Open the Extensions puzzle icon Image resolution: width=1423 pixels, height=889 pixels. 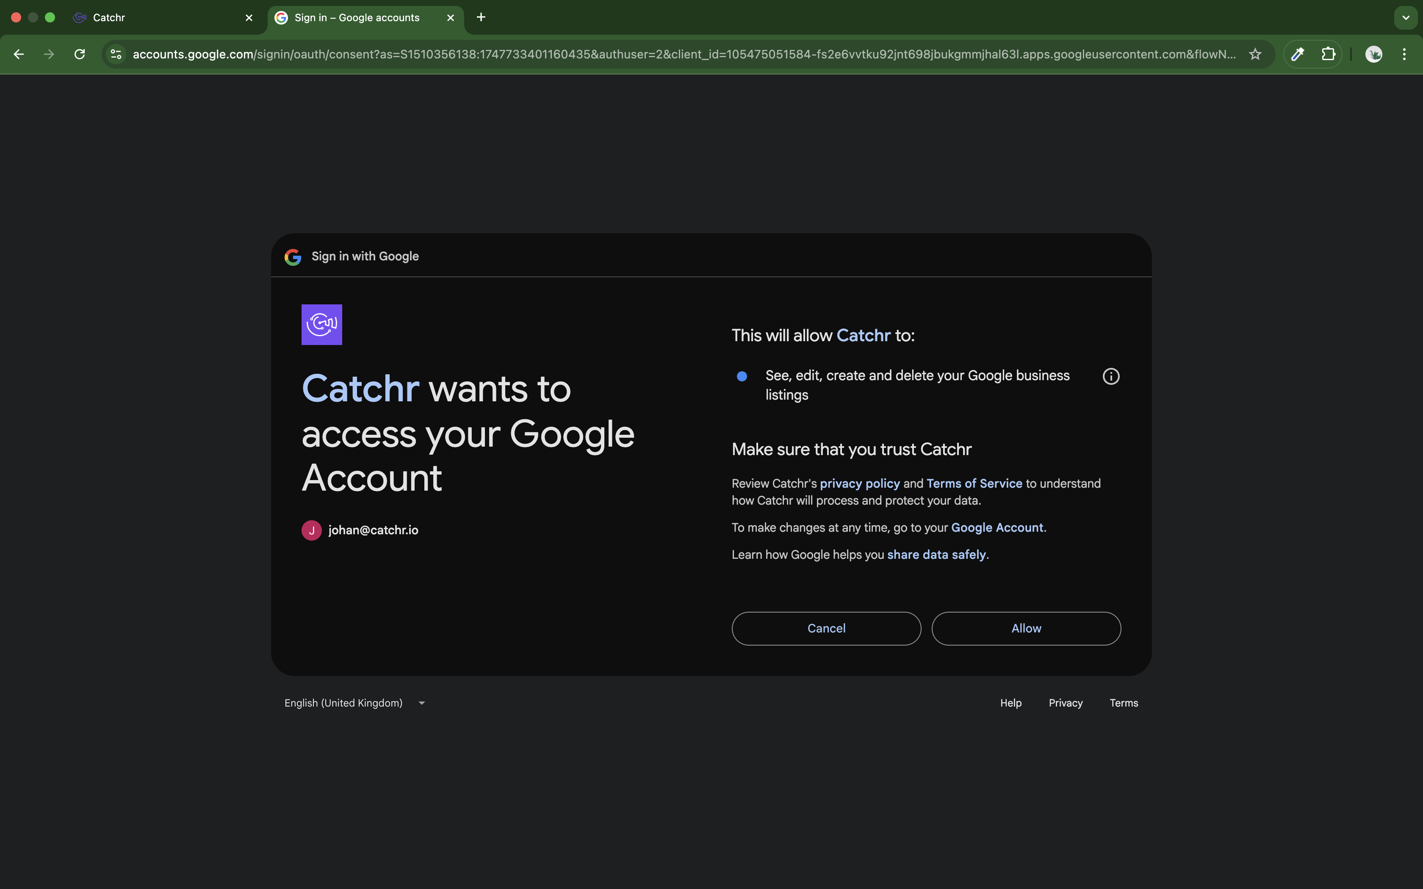coord(1328,54)
